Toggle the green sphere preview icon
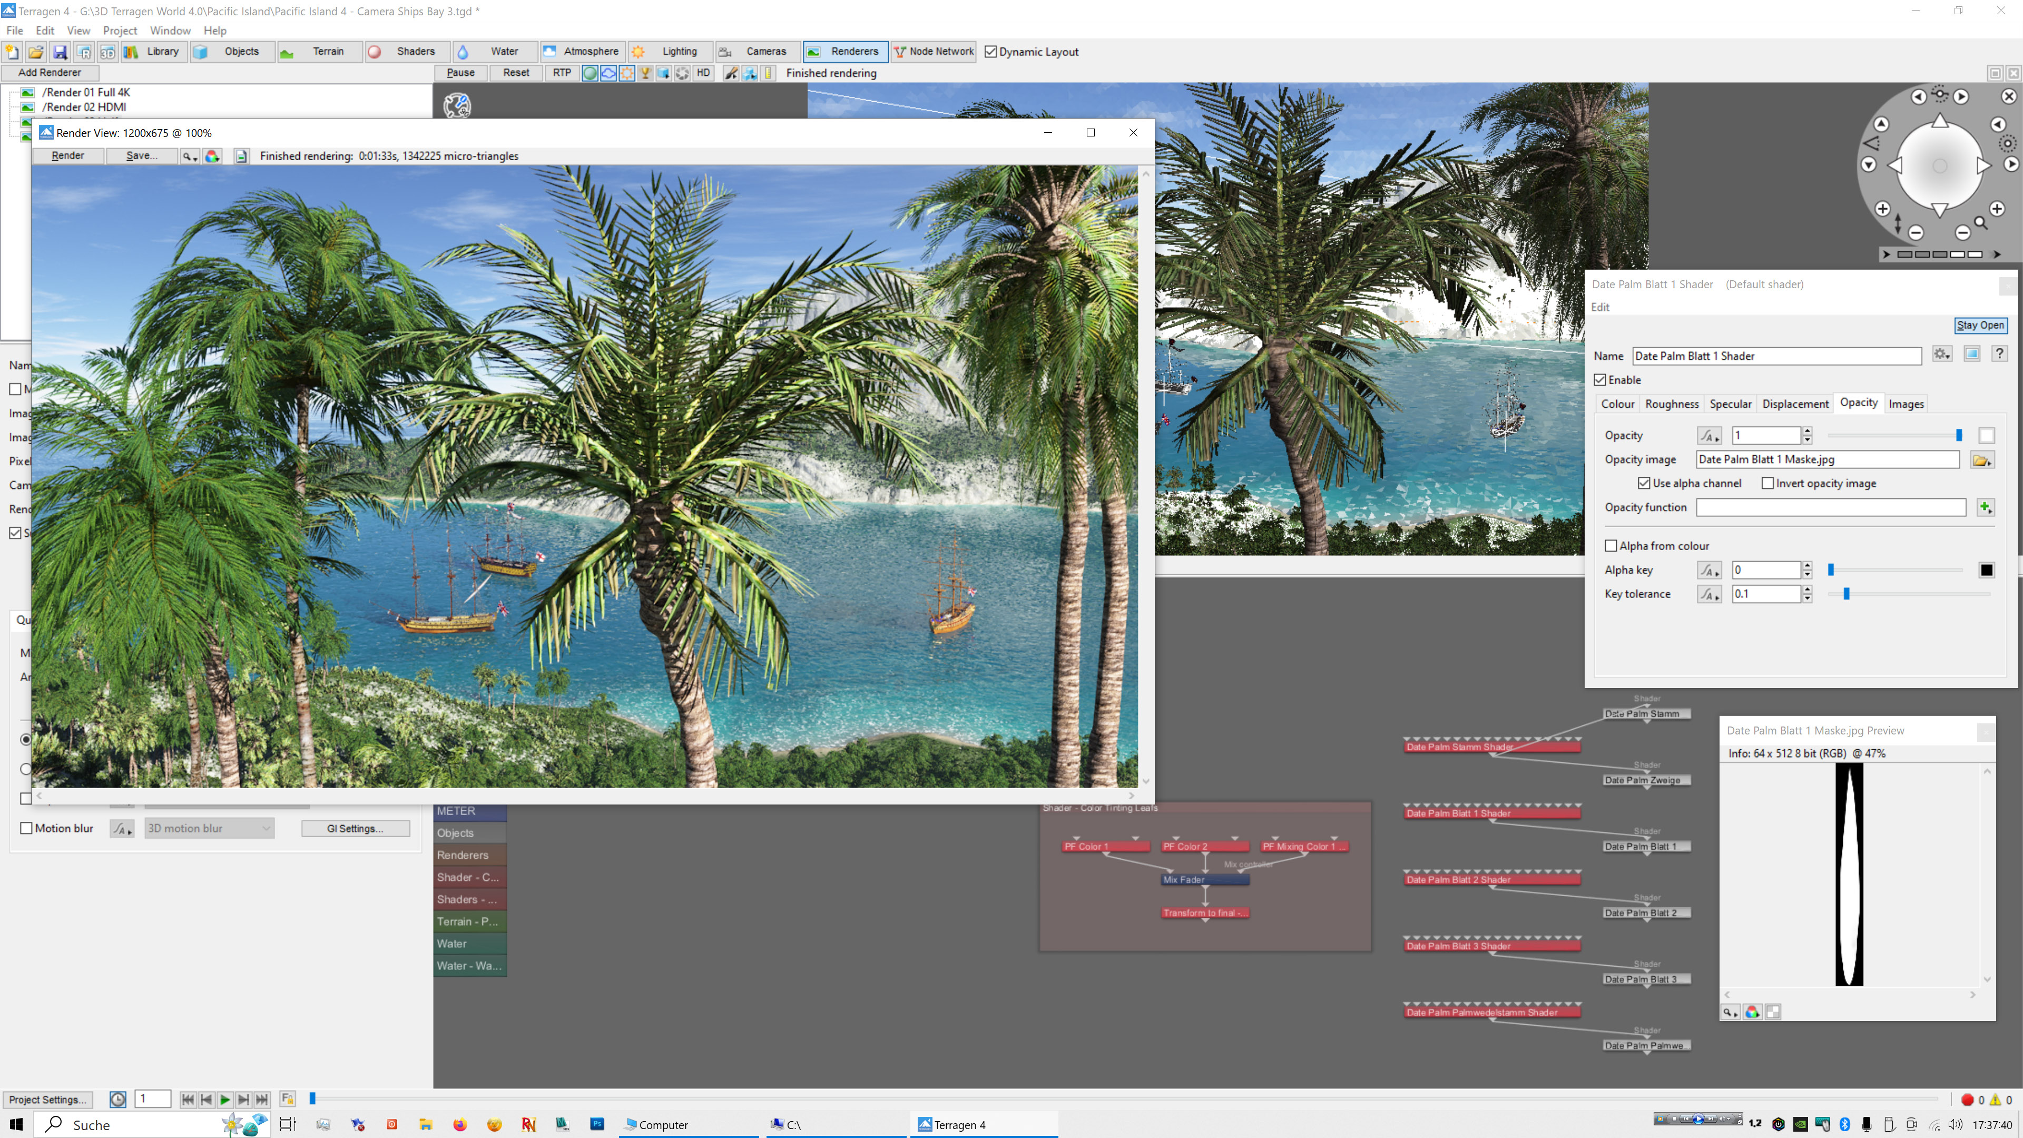Screen dimensions: 2023x1138 [x=590, y=73]
